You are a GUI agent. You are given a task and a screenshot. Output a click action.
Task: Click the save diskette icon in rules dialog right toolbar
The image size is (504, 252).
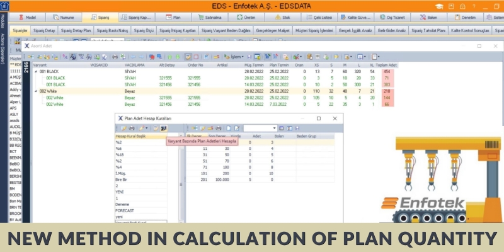point(297,129)
